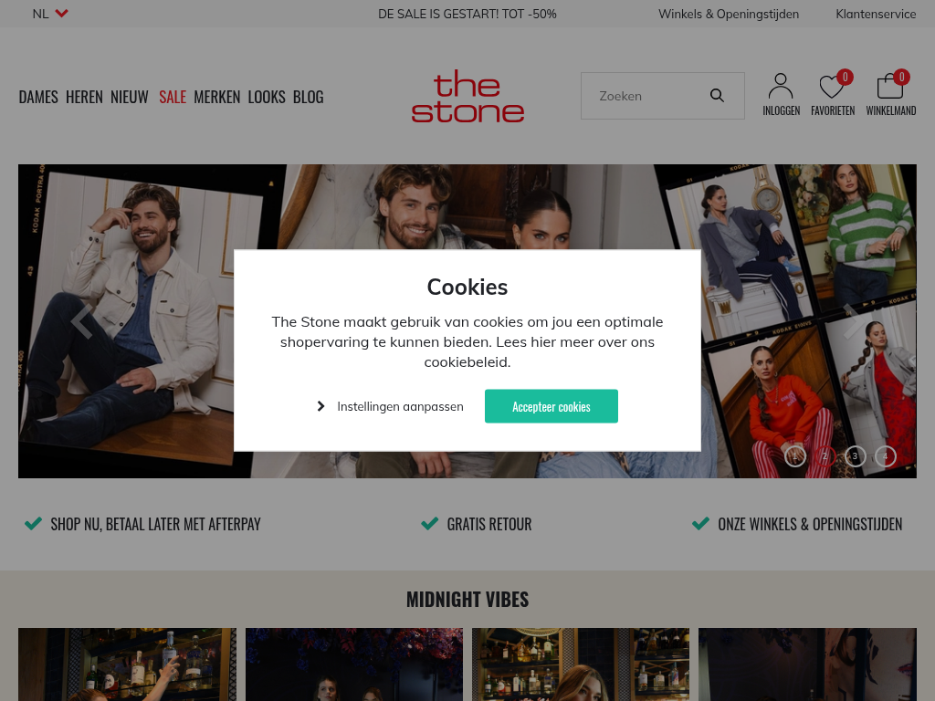
Task: Select carousel slide indicator 3
Action: [855, 456]
